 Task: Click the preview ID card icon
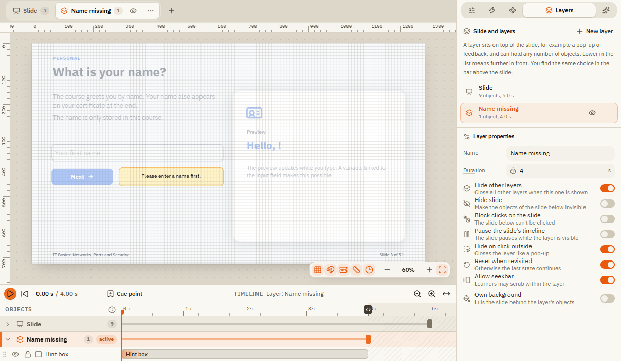point(254,113)
